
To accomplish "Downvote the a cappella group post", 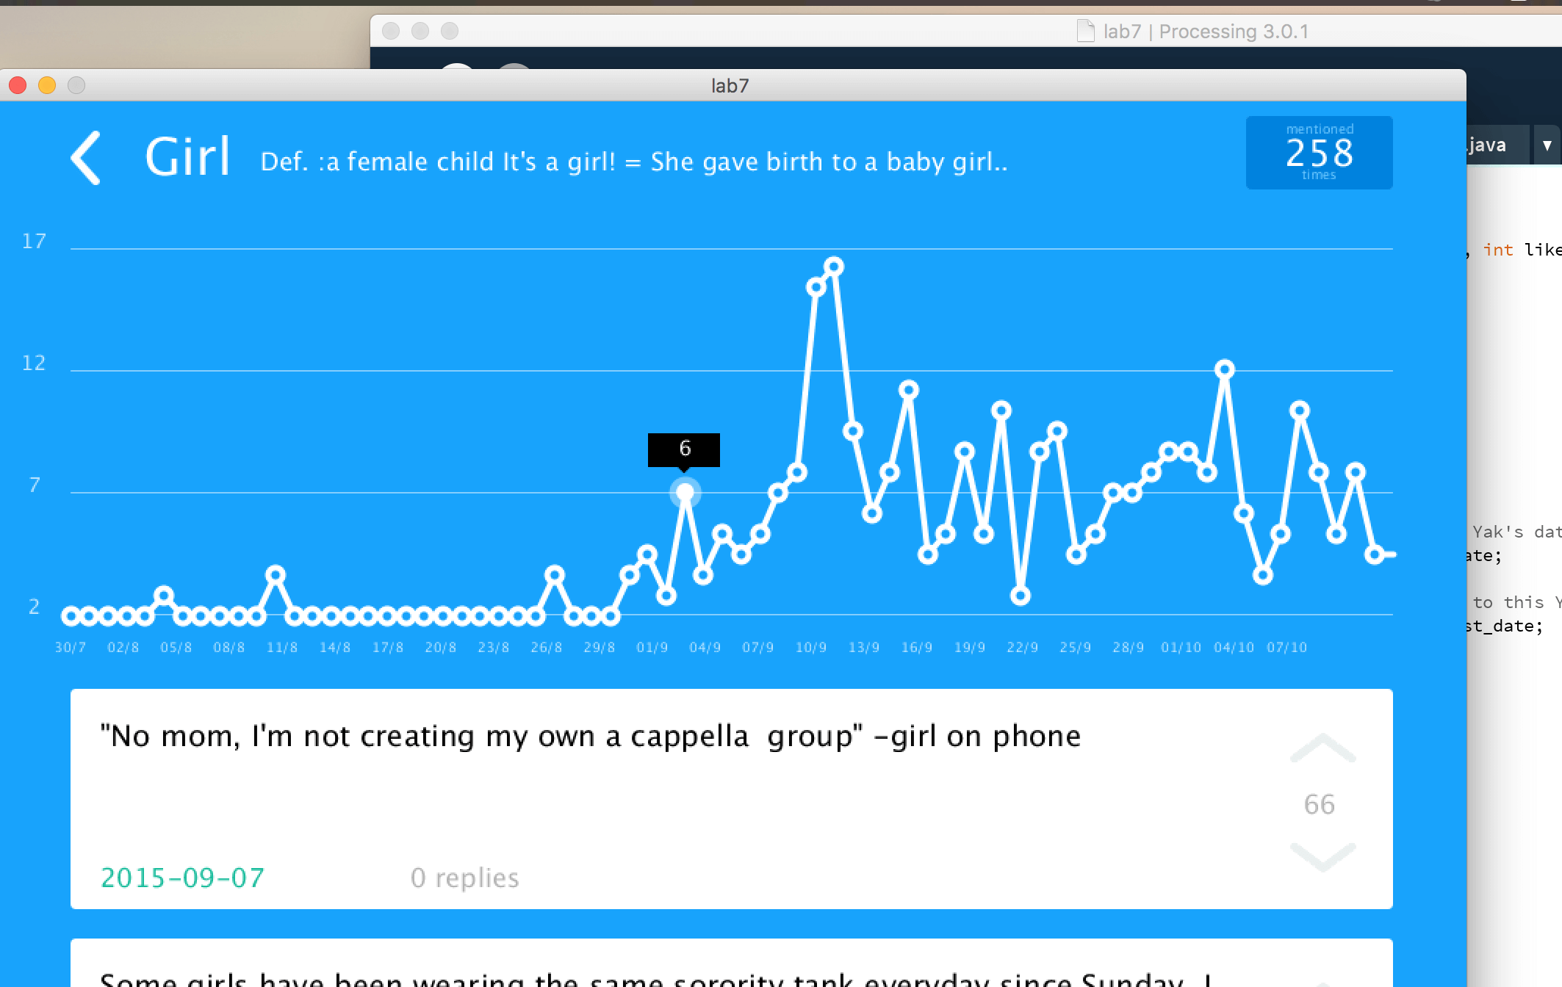I will click(1322, 856).
